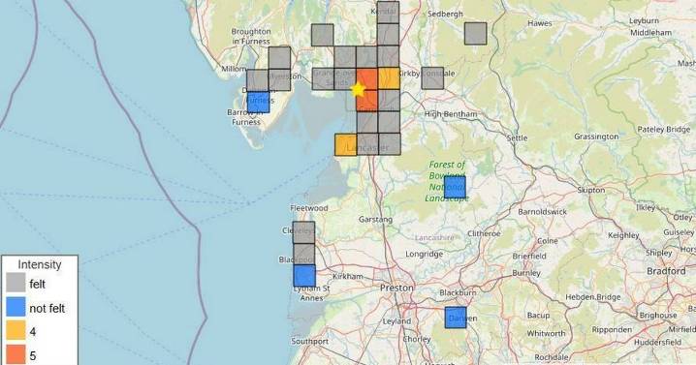Click the Longridge town label
This screenshot has width=696, height=365.
click(424, 254)
